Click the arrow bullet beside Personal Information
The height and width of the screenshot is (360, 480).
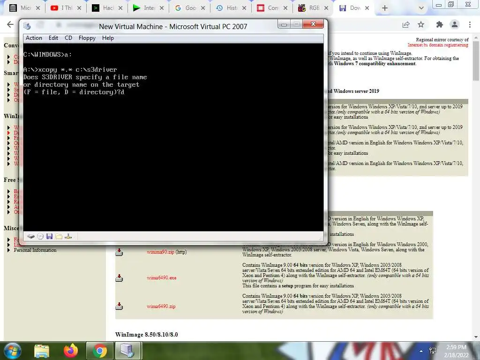[x=8, y=250]
